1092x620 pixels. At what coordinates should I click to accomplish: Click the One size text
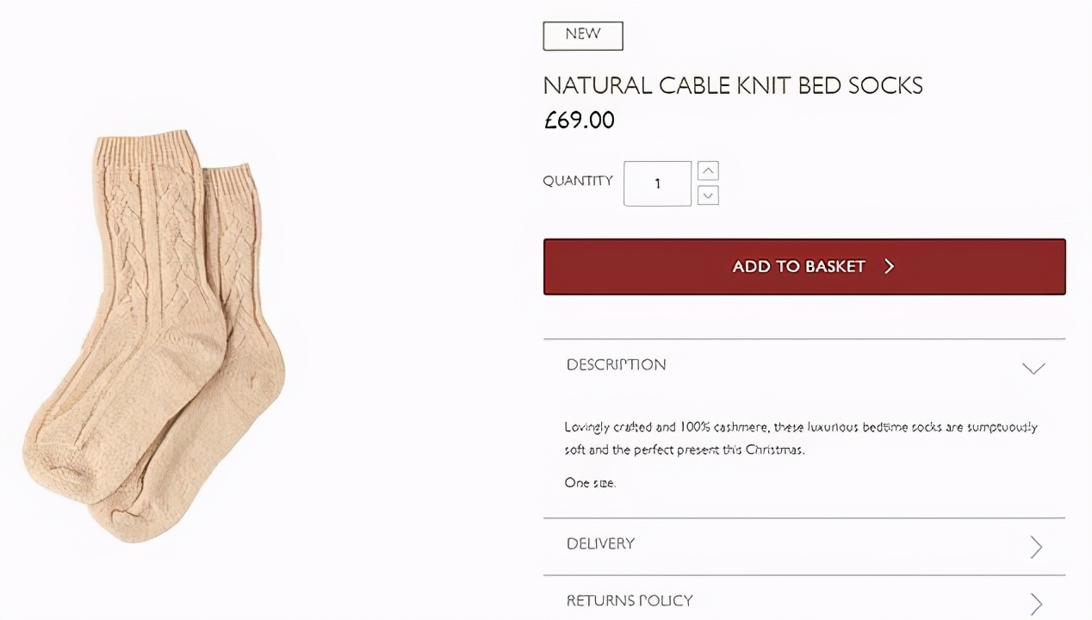pos(590,483)
